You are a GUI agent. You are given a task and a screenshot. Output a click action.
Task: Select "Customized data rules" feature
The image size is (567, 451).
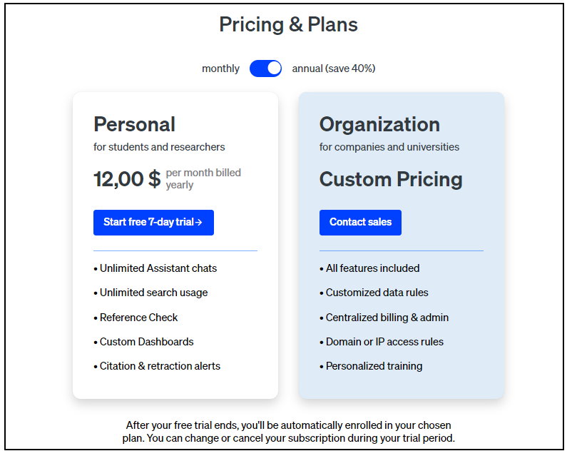377,293
